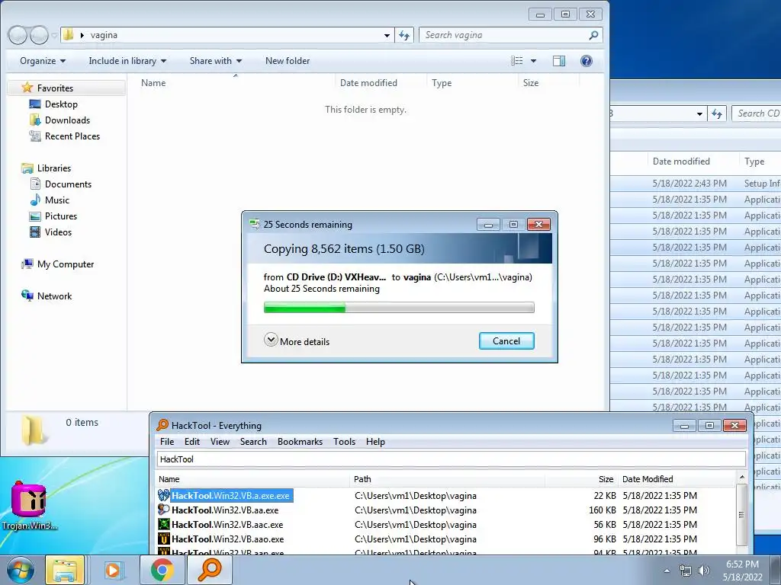Open the File menu in Everything

click(x=167, y=442)
